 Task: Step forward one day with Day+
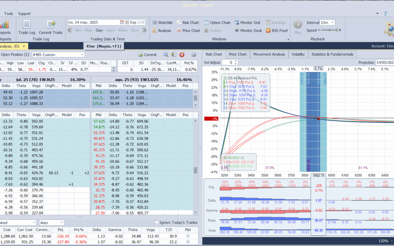(111, 30)
